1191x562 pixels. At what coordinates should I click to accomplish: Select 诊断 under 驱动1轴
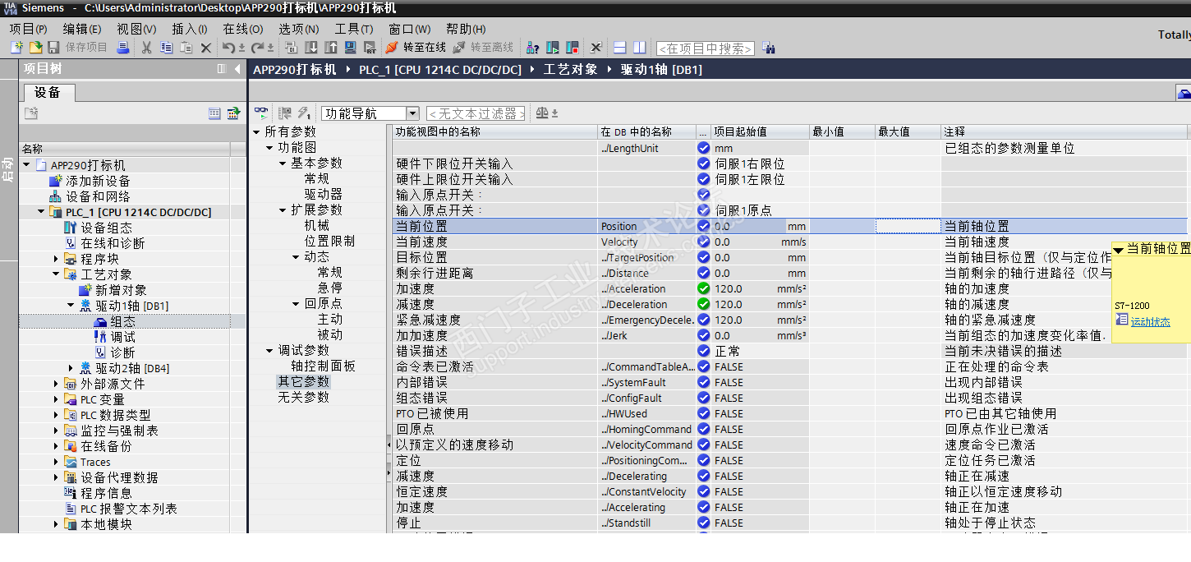pos(123,352)
